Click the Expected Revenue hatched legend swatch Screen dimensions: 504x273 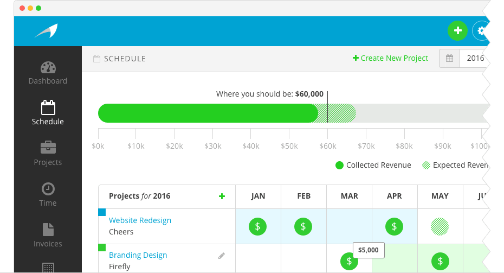[x=426, y=165]
